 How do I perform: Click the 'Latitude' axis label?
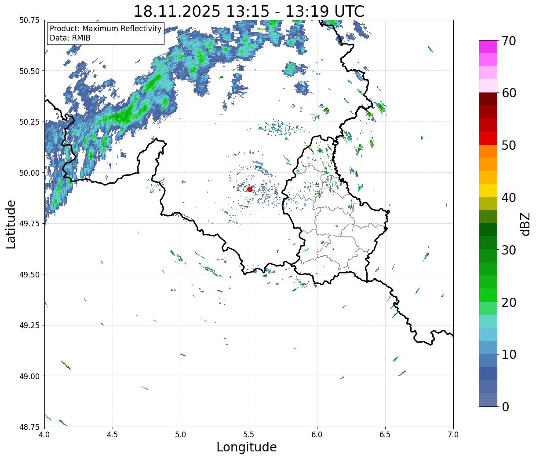(11, 224)
